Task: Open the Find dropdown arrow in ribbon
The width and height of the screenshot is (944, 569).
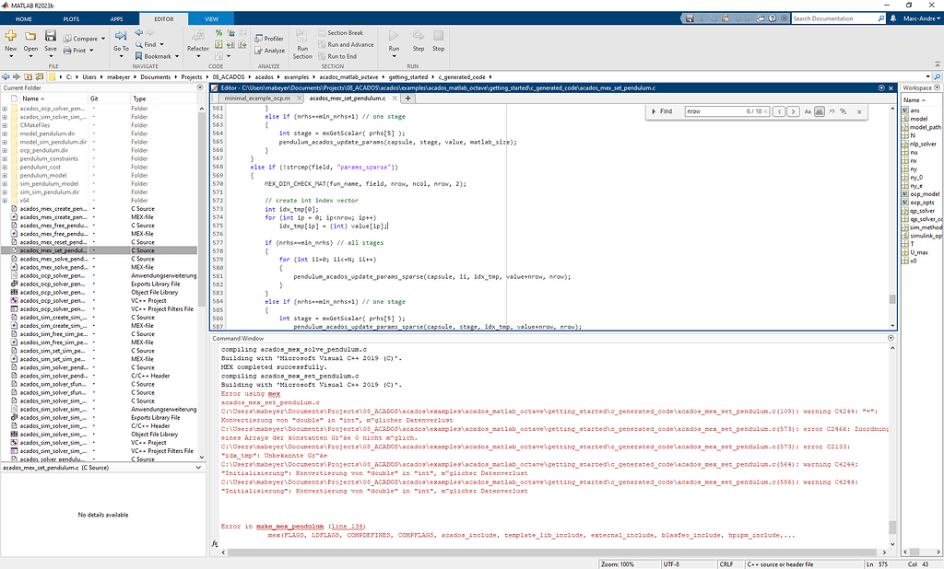Action: click(161, 44)
